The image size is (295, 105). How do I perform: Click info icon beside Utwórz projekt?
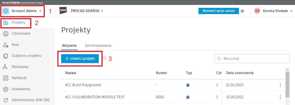coord(105,58)
